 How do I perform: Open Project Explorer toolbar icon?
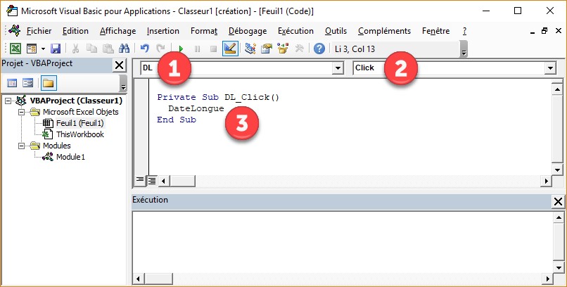point(250,49)
